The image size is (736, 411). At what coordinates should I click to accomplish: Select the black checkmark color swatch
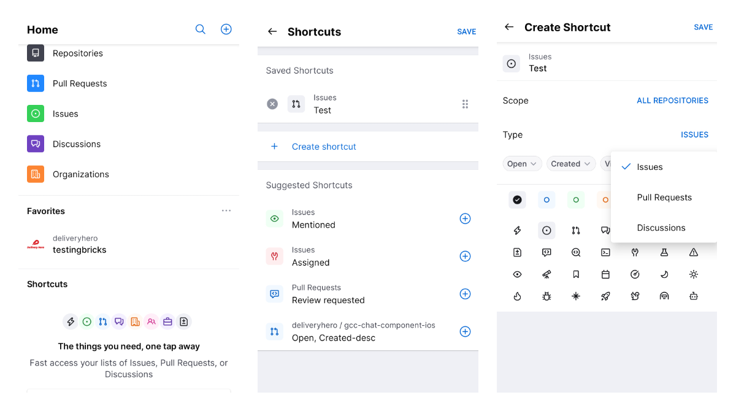pyautogui.click(x=517, y=199)
